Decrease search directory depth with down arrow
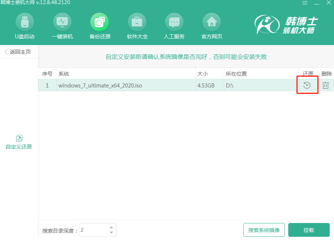Viewport: 334px width, 242px height. [x=111, y=233]
